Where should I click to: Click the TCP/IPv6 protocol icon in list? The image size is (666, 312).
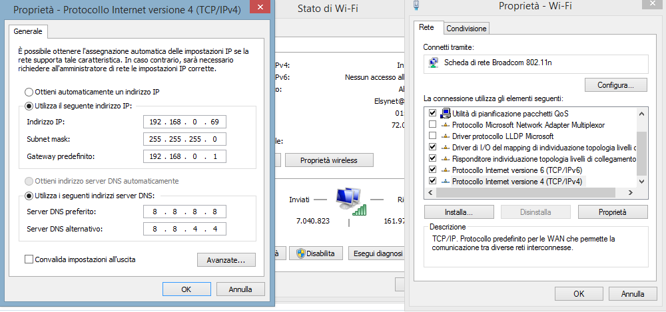point(445,170)
